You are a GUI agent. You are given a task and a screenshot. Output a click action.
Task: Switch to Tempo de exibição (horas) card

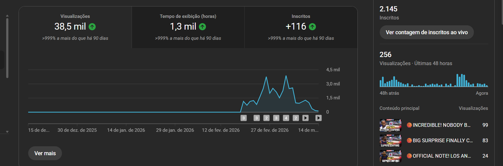point(188,27)
